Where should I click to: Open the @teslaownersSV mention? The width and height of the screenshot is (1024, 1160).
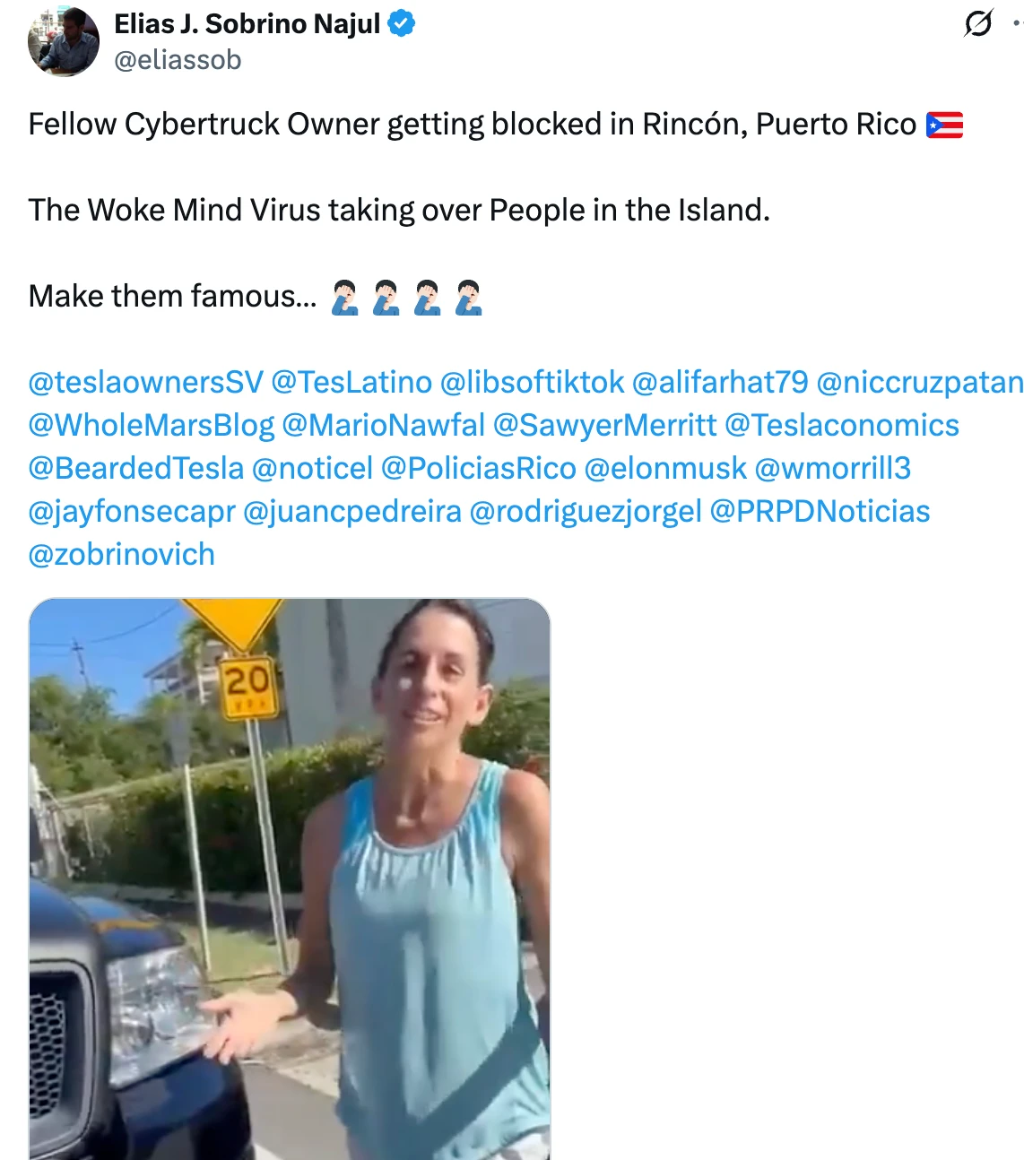coord(146,383)
